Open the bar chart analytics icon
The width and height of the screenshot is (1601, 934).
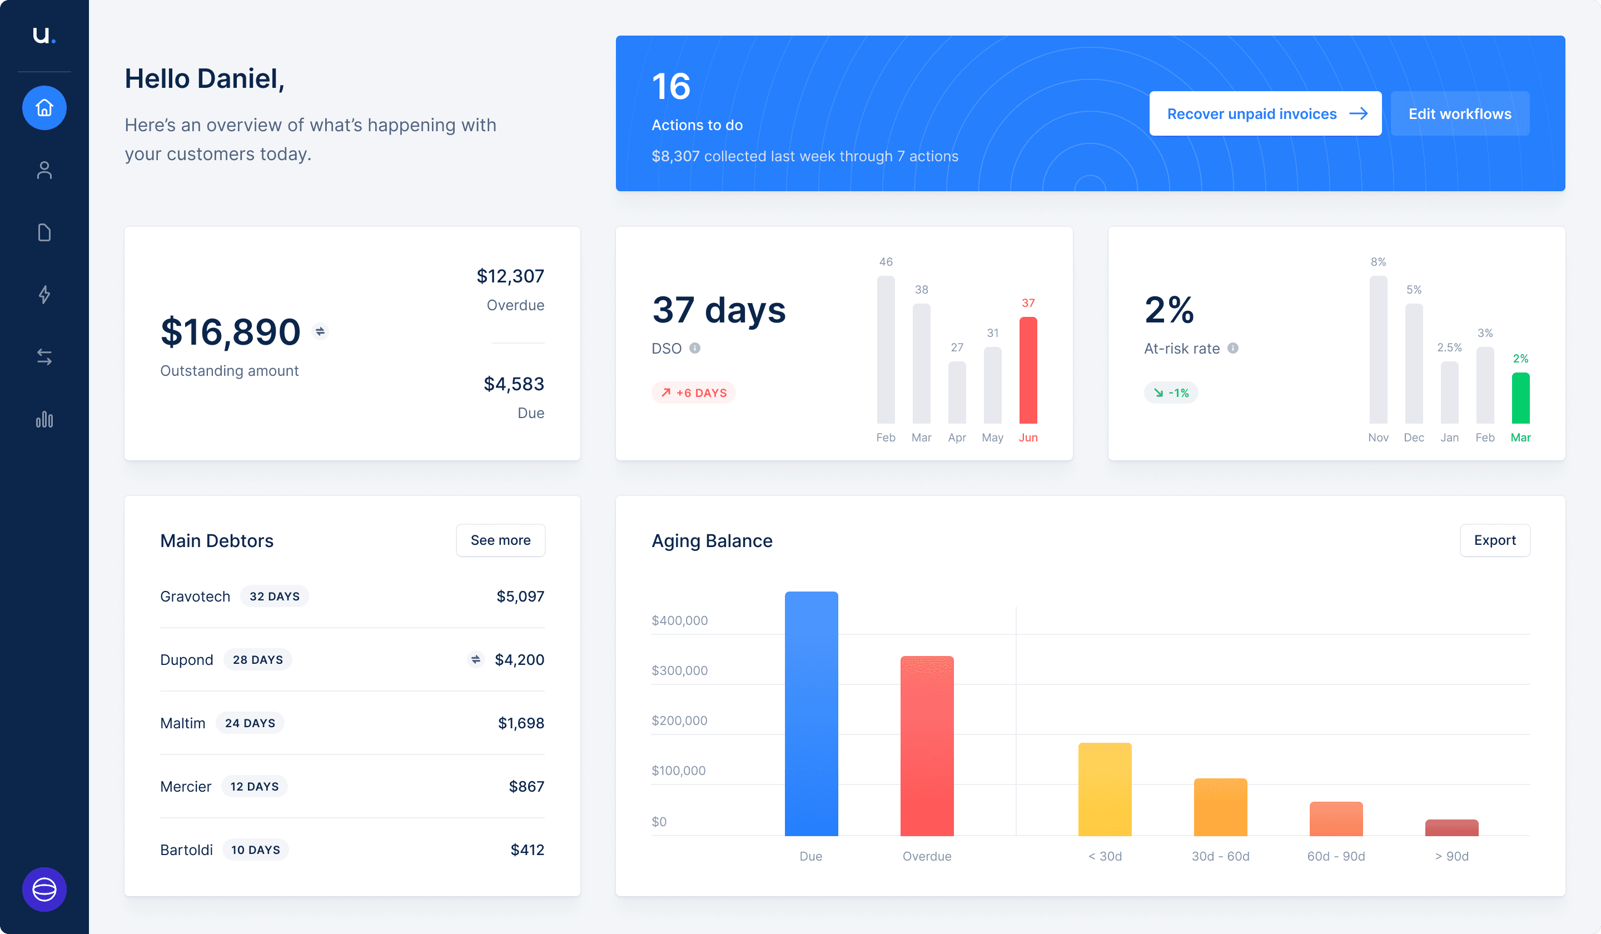coord(44,419)
